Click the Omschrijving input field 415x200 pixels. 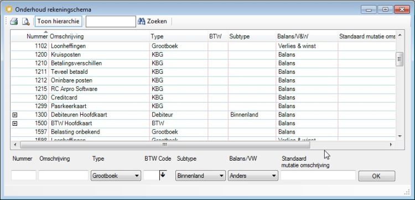64,176
